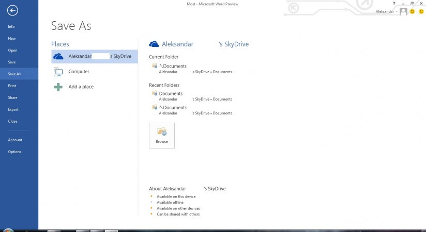Screen dimensions: 426x232
Task: Select the SkyDrive place in the Places list
Action: tap(95, 56)
